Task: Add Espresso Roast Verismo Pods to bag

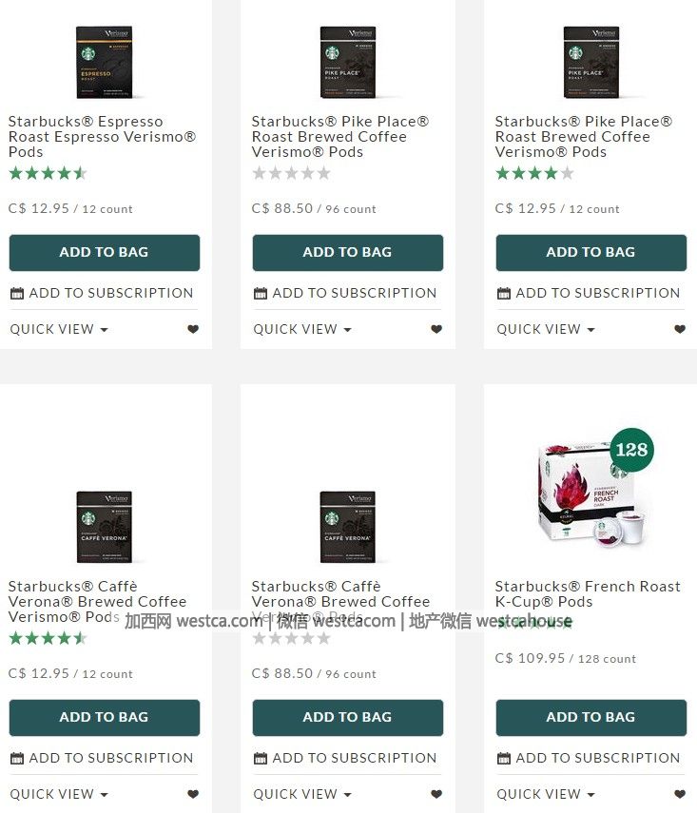Action: (105, 253)
